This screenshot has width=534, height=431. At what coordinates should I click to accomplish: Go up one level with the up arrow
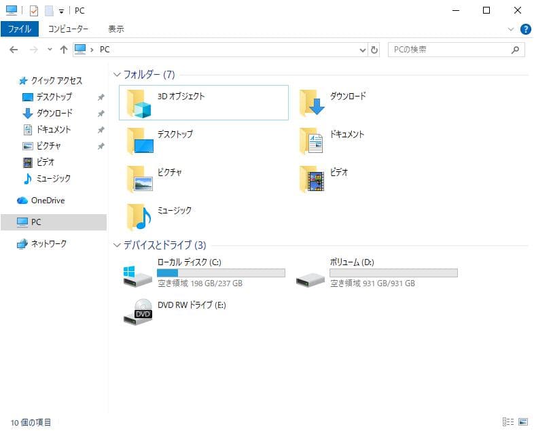(x=64, y=50)
